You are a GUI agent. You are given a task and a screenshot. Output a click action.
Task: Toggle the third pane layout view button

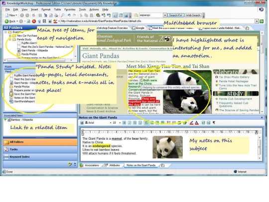click(x=126, y=15)
